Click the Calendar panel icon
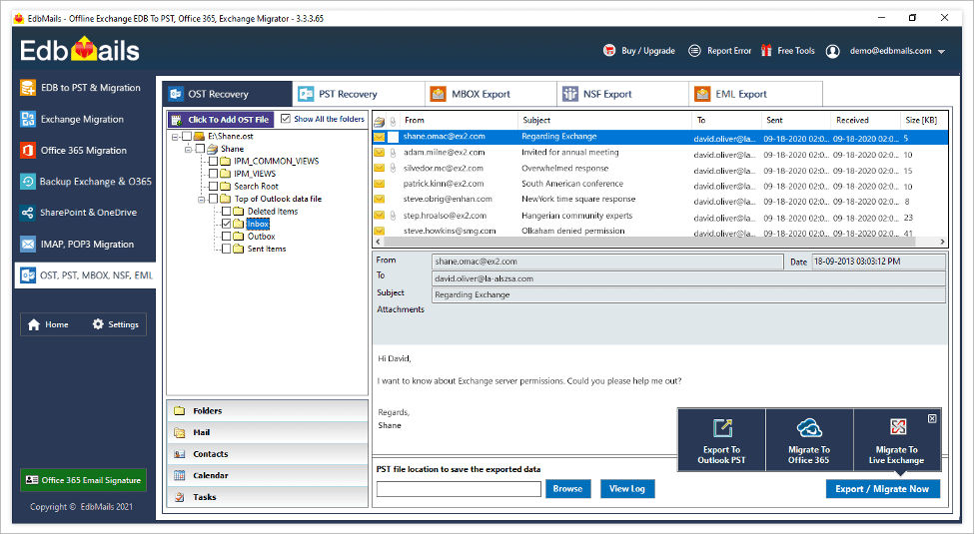The image size is (976, 534). coord(180,475)
